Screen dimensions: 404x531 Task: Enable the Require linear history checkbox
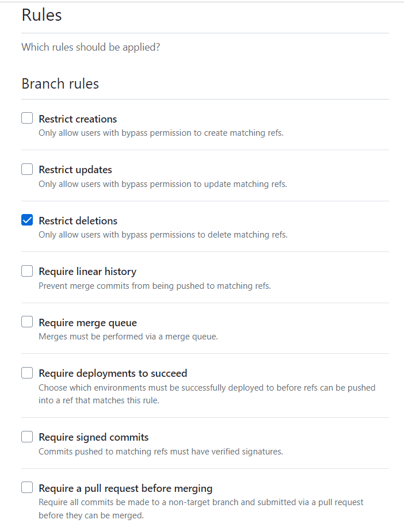coord(27,271)
